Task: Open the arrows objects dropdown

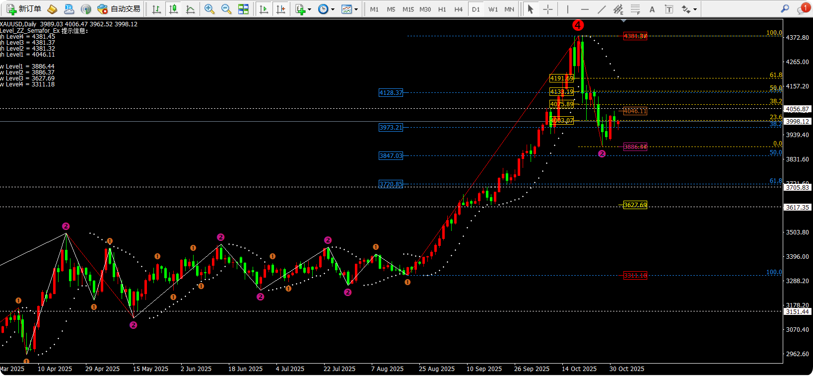Action: (x=689, y=9)
